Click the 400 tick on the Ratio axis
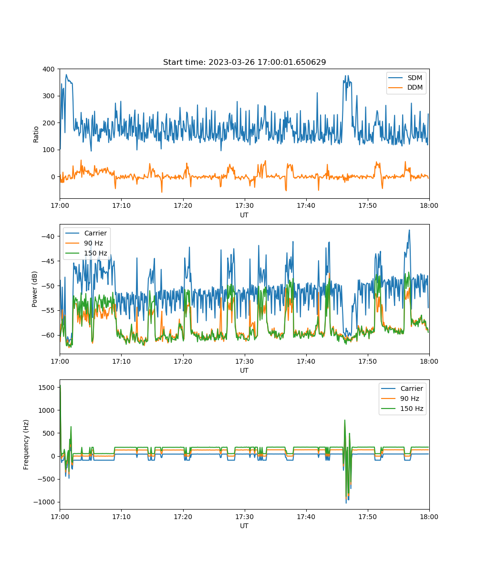This screenshot has width=477, height=572. coord(50,69)
